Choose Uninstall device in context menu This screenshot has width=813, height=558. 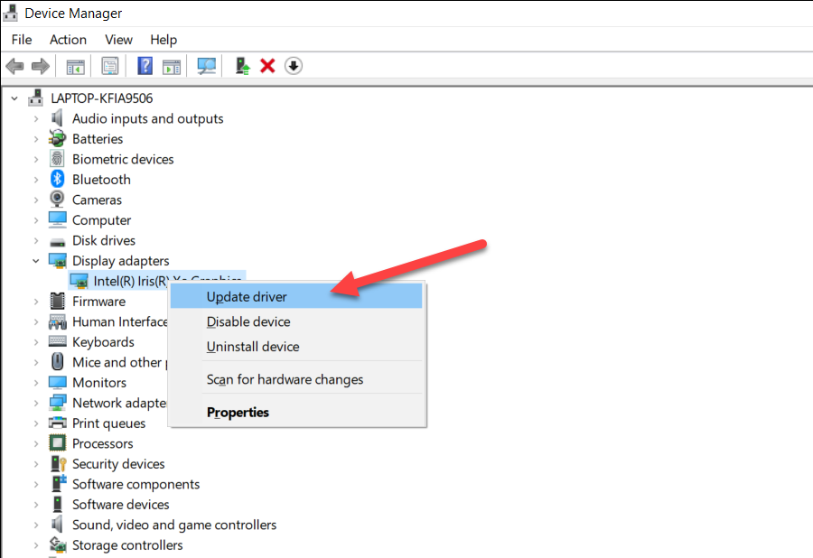click(x=296, y=346)
